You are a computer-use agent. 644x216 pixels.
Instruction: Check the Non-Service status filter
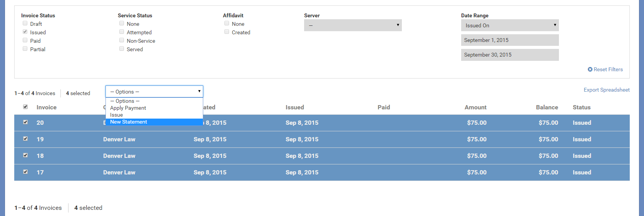pos(122,40)
